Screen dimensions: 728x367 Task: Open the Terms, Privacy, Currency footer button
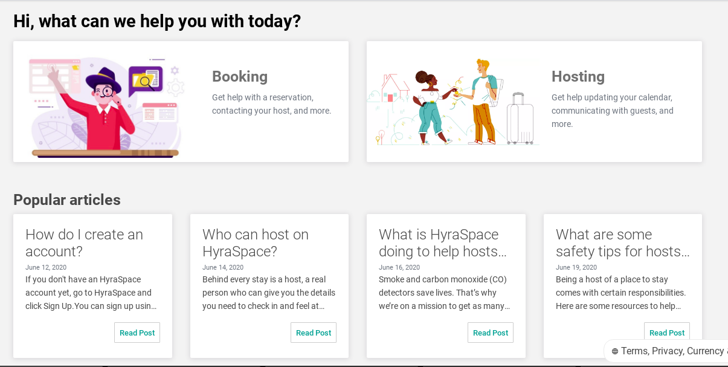[x=666, y=351]
